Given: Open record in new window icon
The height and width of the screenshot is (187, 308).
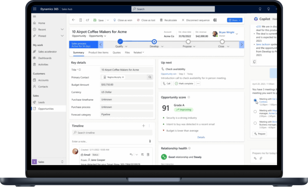Looking at the screenshot, I should 87,20.
